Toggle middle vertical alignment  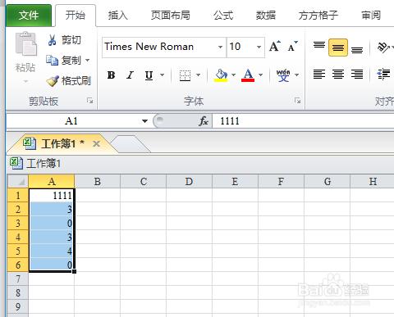click(338, 48)
